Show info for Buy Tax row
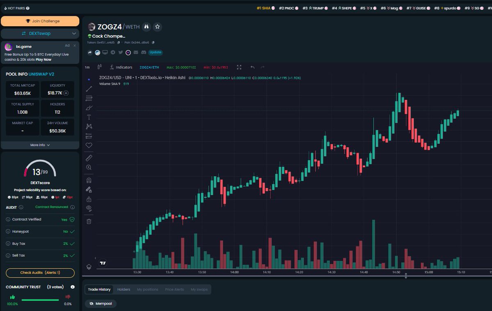Image resolution: width=492 pixels, height=311 pixels. (8, 243)
